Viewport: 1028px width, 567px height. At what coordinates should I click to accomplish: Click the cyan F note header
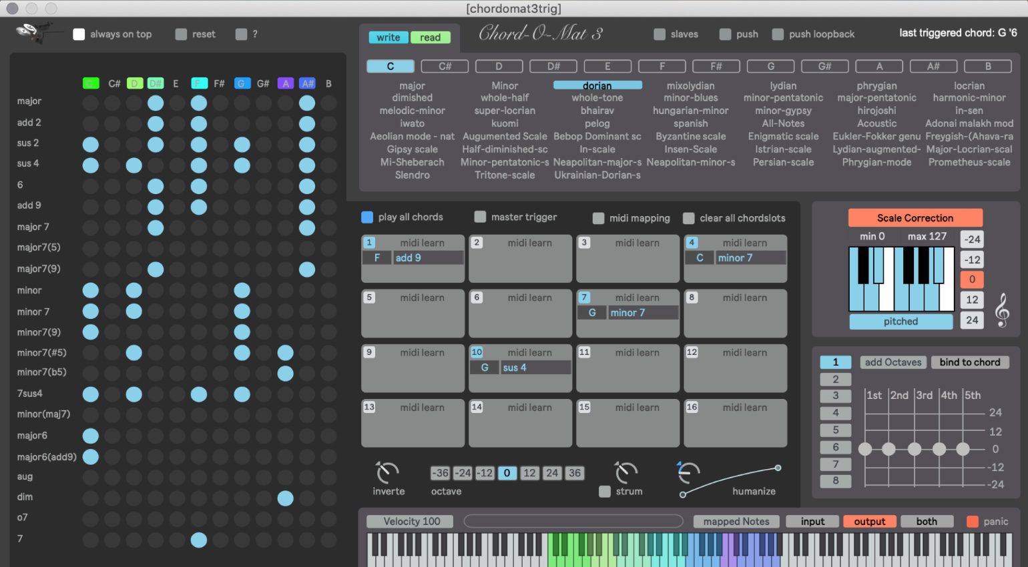pyautogui.click(x=199, y=83)
